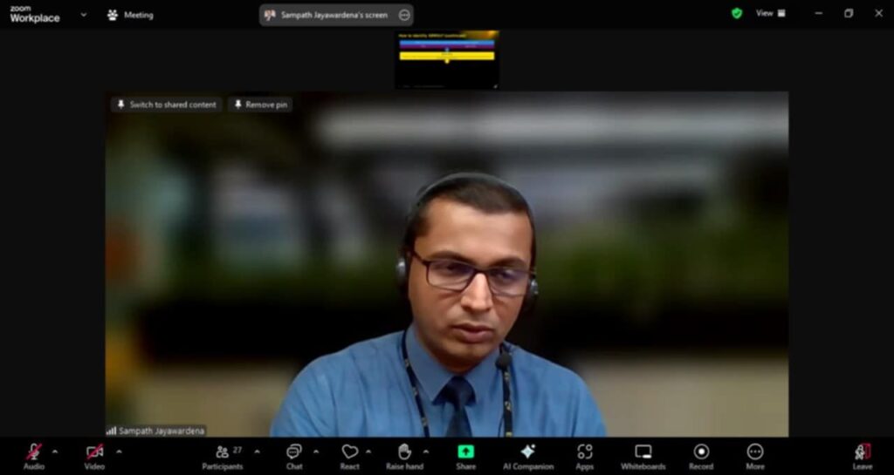Expand the audio options arrow beside Audio
Image resolution: width=894 pixels, height=475 pixels.
[x=55, y=451]
